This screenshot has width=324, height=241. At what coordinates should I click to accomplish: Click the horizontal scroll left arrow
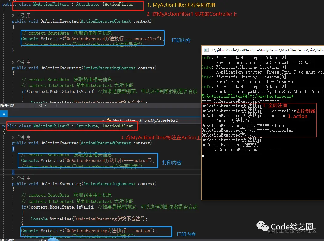click(x=56, y=105)
